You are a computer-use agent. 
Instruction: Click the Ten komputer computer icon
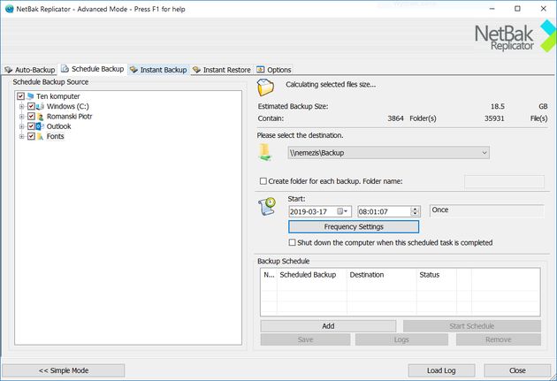pos(31,96)
